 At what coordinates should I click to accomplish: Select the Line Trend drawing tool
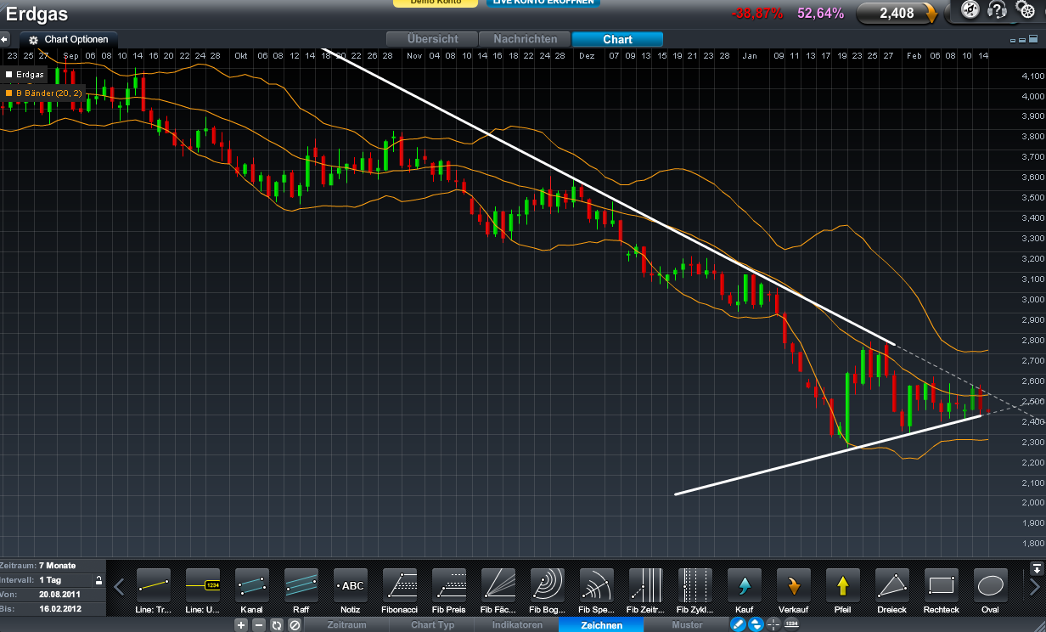(154, 591)
